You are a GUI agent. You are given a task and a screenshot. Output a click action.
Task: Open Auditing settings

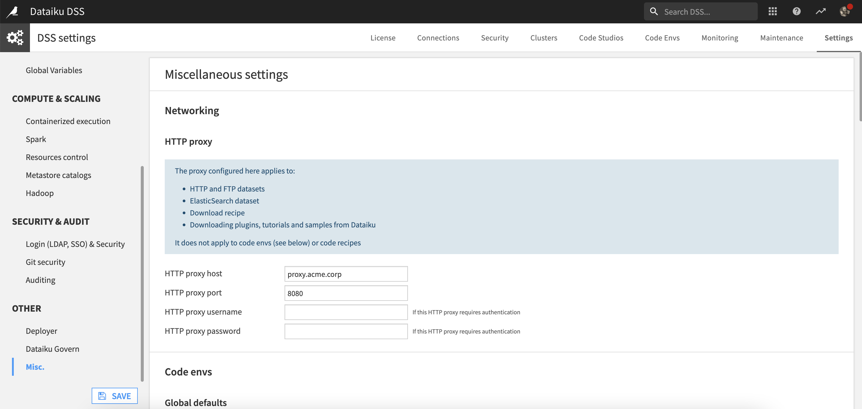click(40, 280)
